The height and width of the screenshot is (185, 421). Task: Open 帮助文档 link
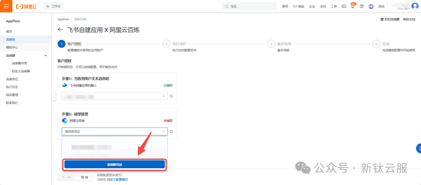pyautogui.click(x=409, y=19)
